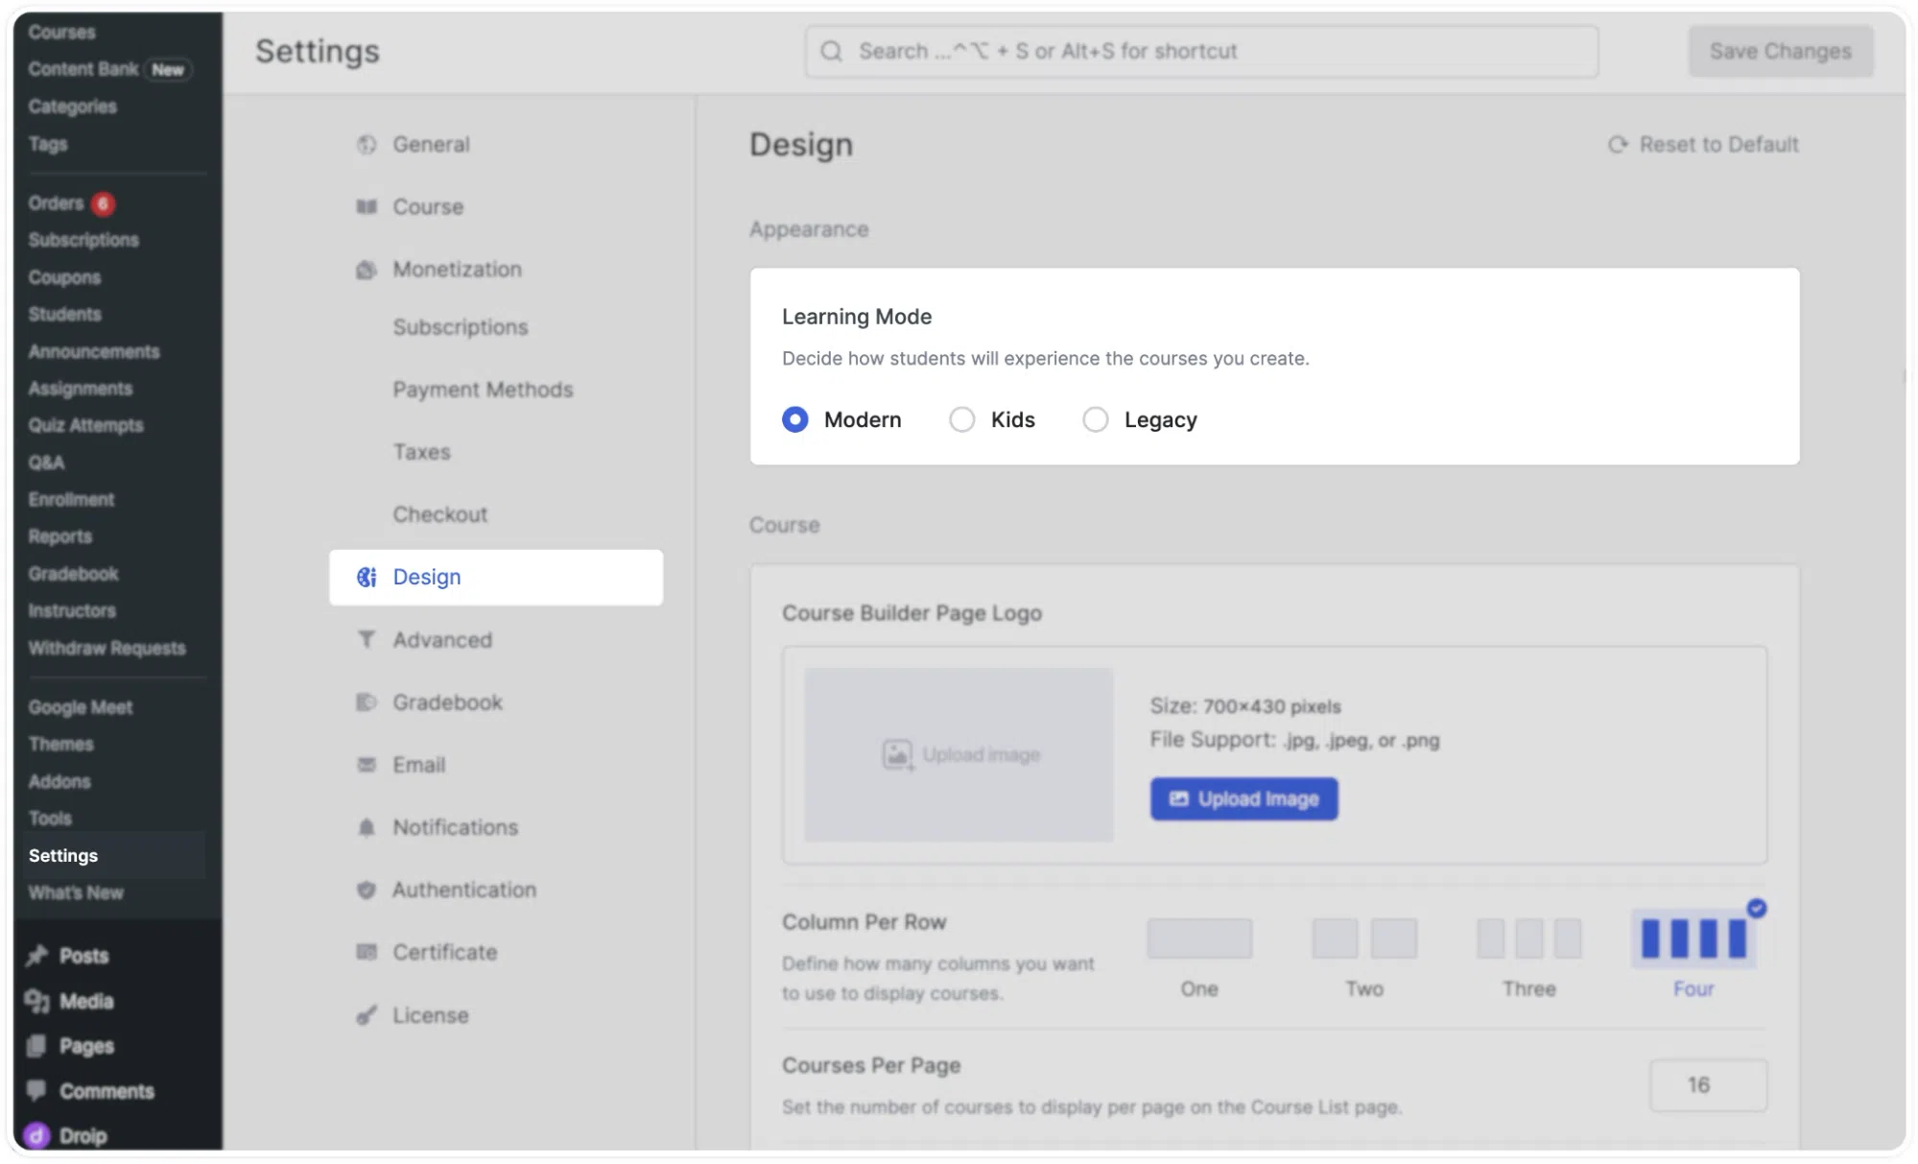Open Quiz Attempts in sidebar
Image resolution: width=1918 pixels, height=1164 pixels.
[85, 425]
